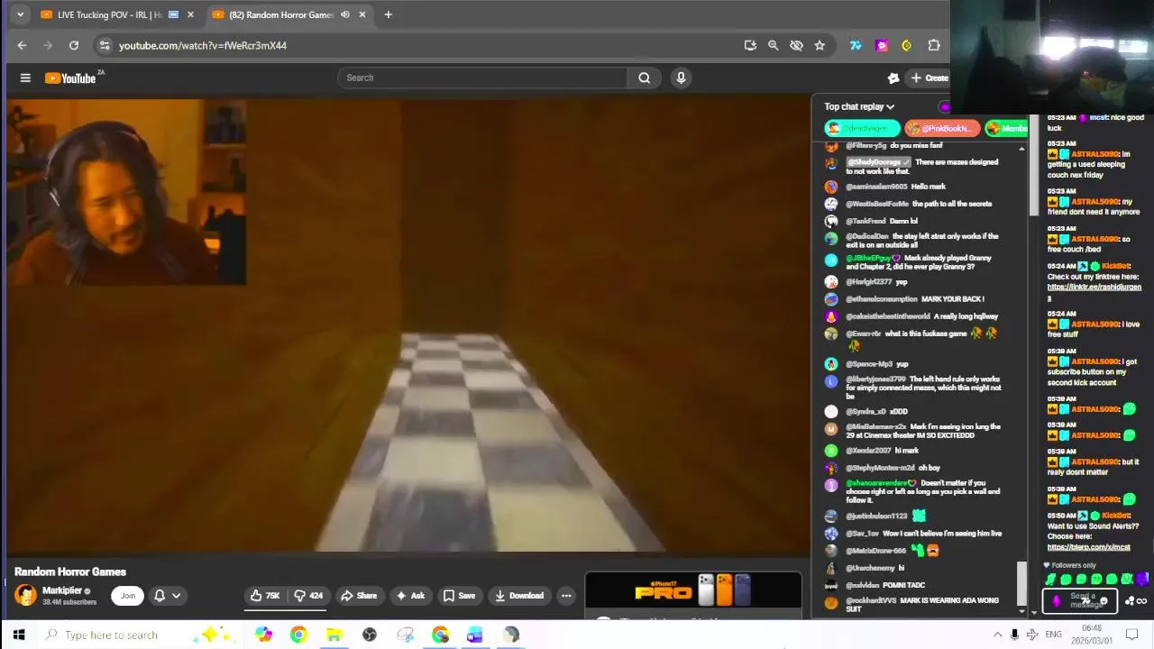
Task: Switch to LIVE Trucking POV tab
Action: pos(110,14)
